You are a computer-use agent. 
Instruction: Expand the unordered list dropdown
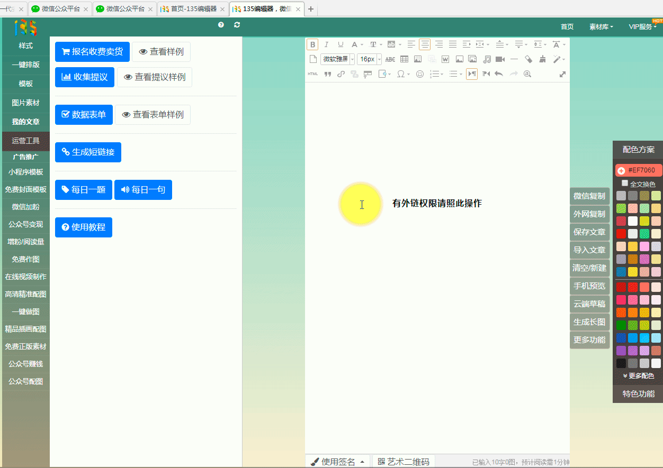pos(461,74)
